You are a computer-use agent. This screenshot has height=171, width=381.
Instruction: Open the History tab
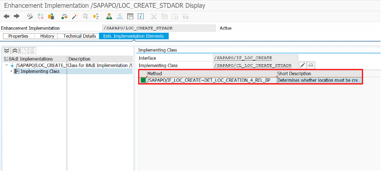47,36
